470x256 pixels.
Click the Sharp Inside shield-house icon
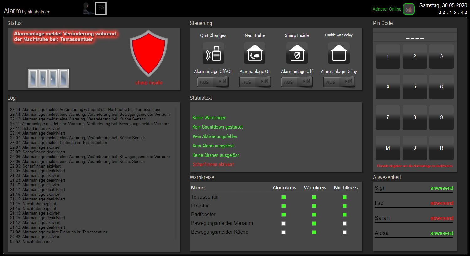(297, 53)
